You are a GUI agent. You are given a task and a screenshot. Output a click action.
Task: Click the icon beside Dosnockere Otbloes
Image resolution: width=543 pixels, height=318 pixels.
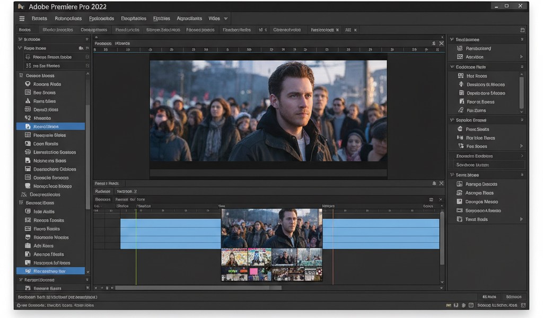28,169
